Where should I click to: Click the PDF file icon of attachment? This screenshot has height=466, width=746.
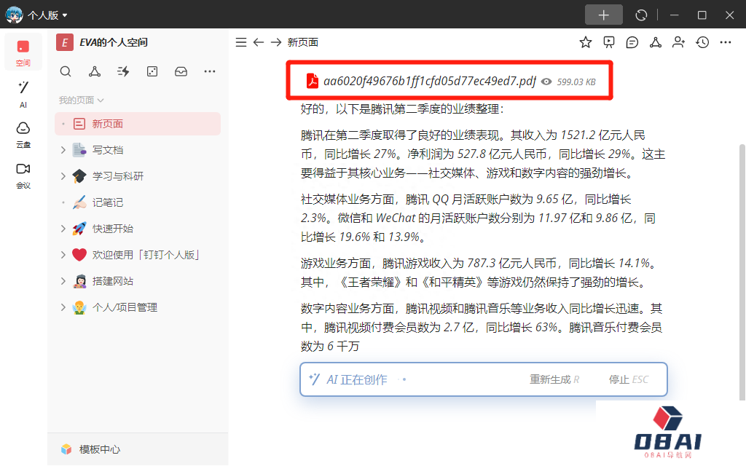coord(312,81)
